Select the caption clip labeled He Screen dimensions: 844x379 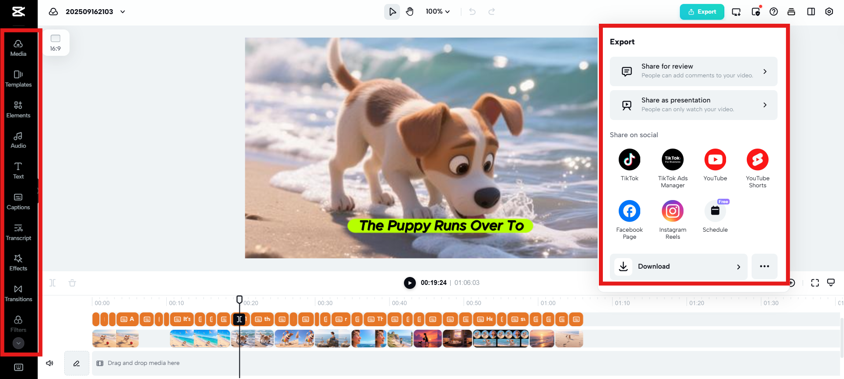485,319
